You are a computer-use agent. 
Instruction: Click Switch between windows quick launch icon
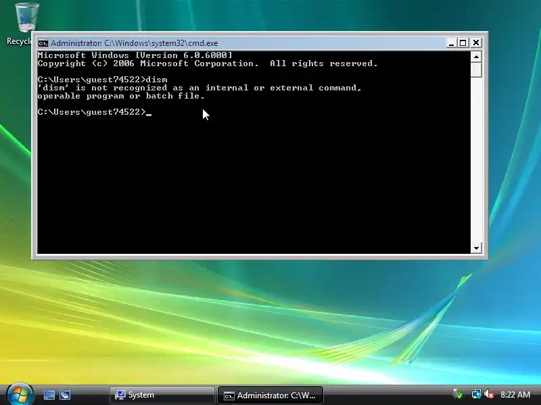(x=65, y=395)
